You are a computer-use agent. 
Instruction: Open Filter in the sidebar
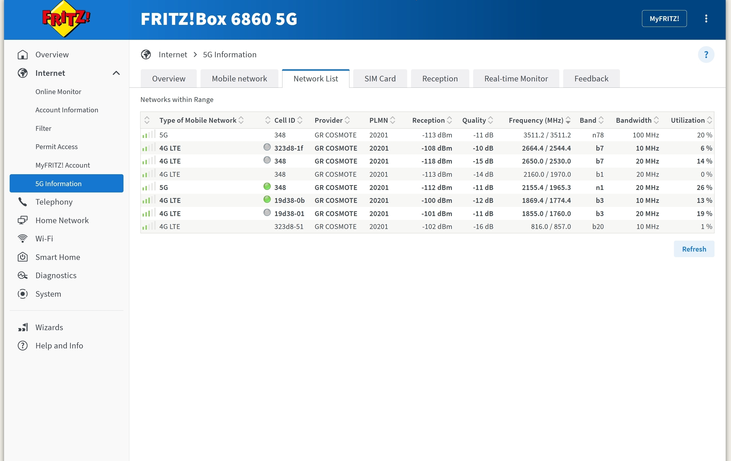coord(43,128)
